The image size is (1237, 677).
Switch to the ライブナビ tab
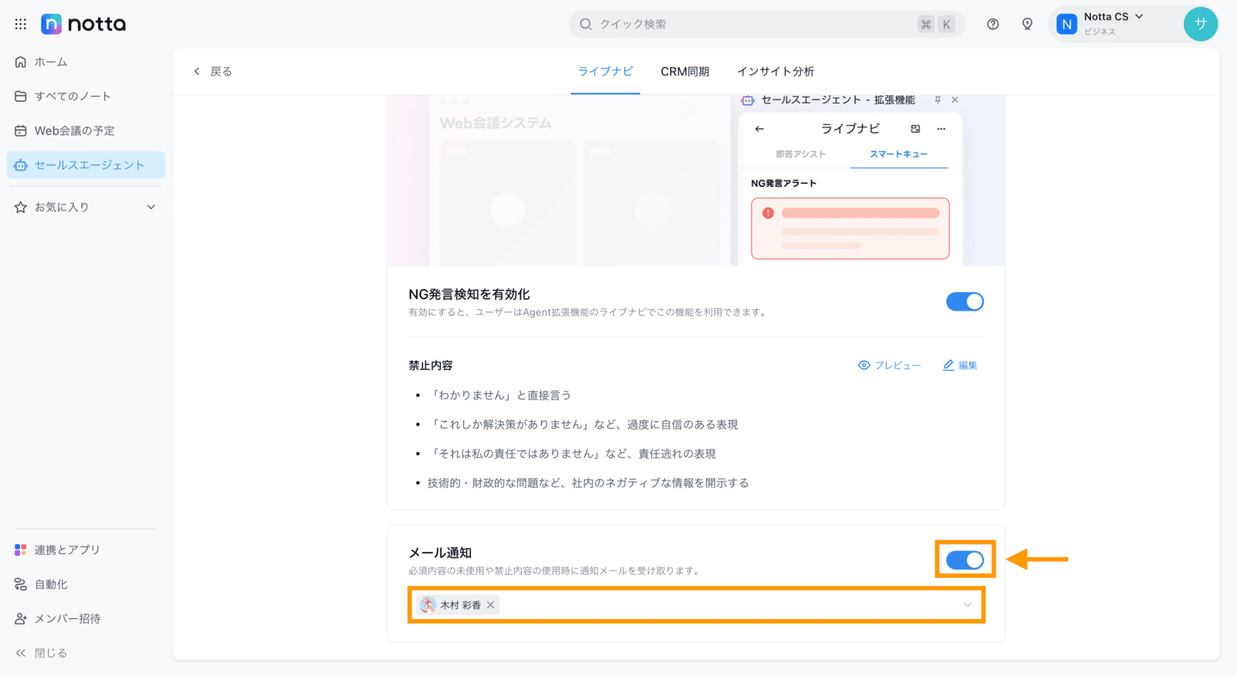point(605,71)
